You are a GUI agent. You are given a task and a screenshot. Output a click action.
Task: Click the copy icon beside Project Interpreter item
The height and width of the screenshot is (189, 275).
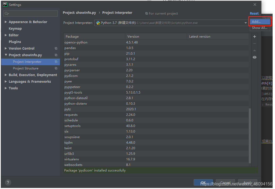click(x=56, y=62)
